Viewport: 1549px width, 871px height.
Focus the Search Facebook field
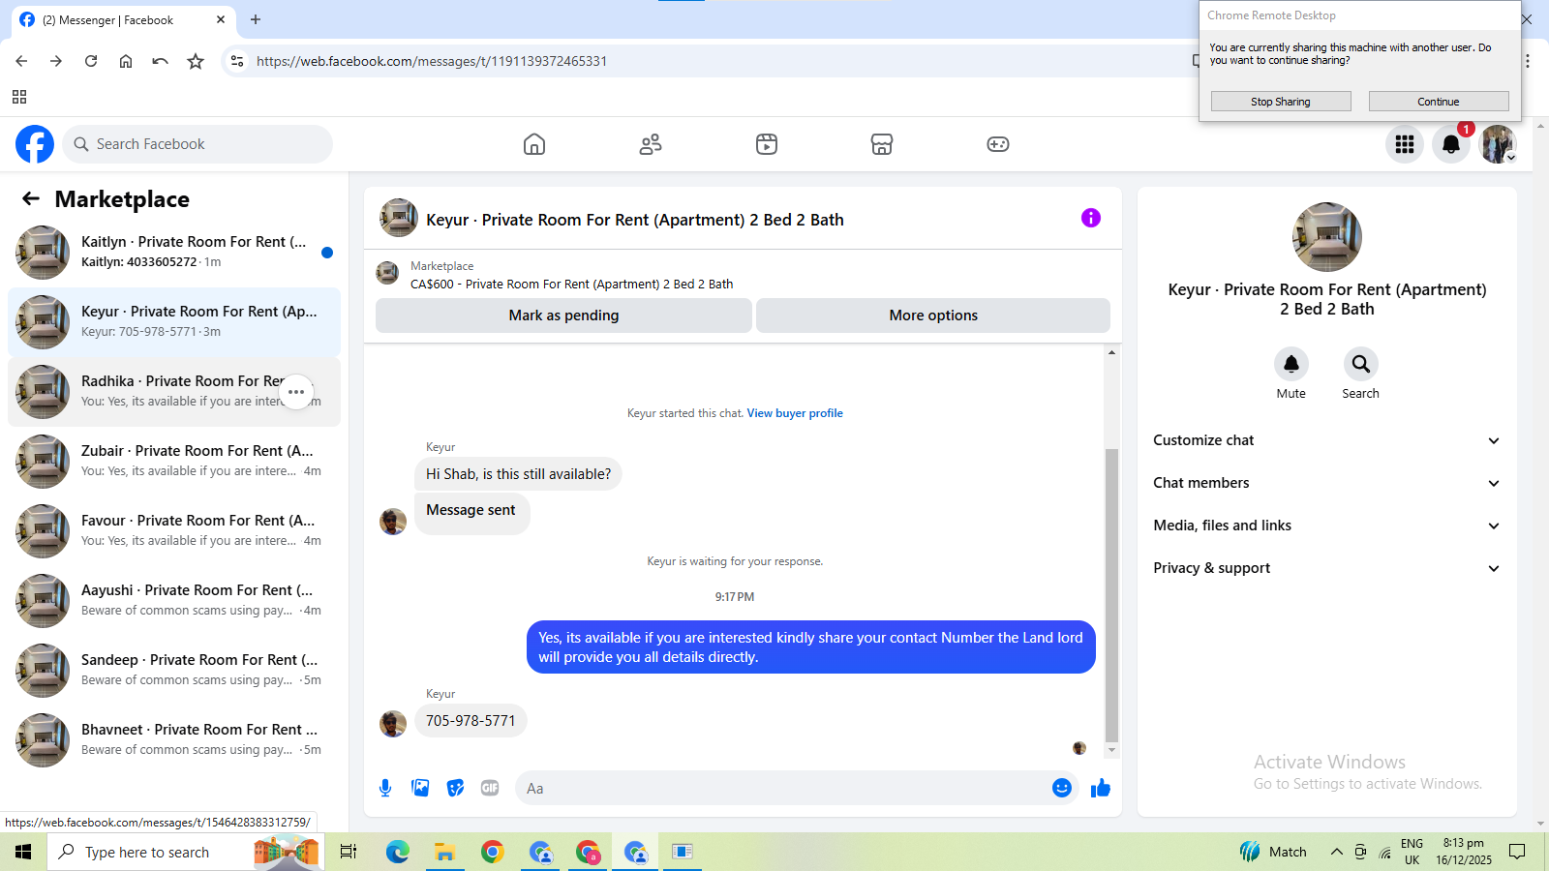(x=197, y=144)
